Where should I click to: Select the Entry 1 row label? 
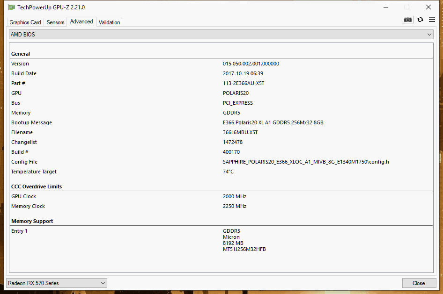point(19,231)
